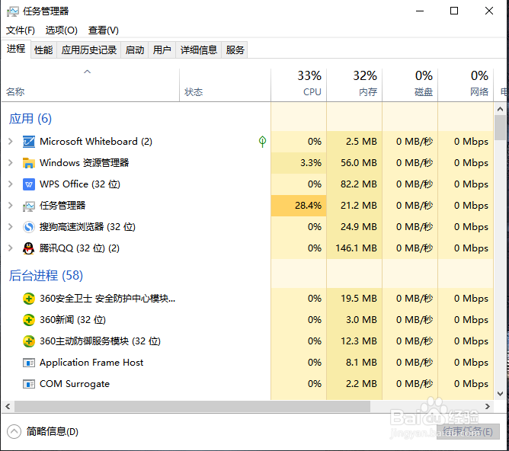Click the Windows 资源管理器 folder icon
Screen dimensions: 509x451
tap(28, 163)
